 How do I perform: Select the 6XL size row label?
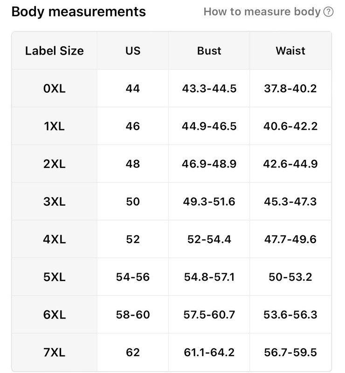55,314
